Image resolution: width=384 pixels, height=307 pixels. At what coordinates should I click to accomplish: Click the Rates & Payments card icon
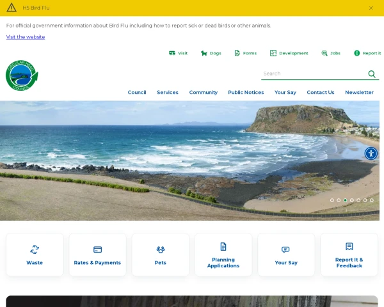(97, 249)
